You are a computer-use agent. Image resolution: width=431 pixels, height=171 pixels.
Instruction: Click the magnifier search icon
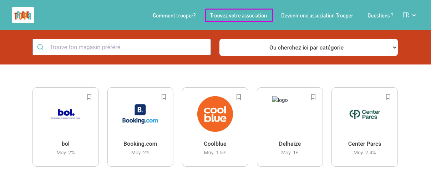[x=40, y=47]
